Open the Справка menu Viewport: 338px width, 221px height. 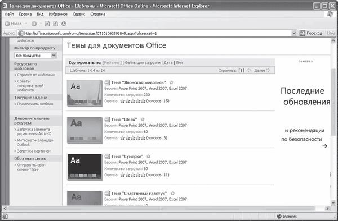97,14
